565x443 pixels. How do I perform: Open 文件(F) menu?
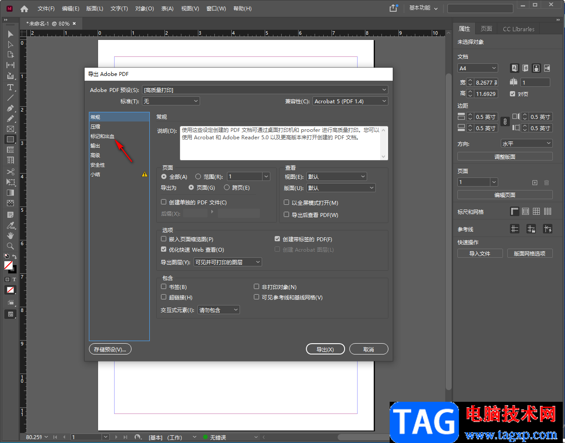click(x=46, y=9)
